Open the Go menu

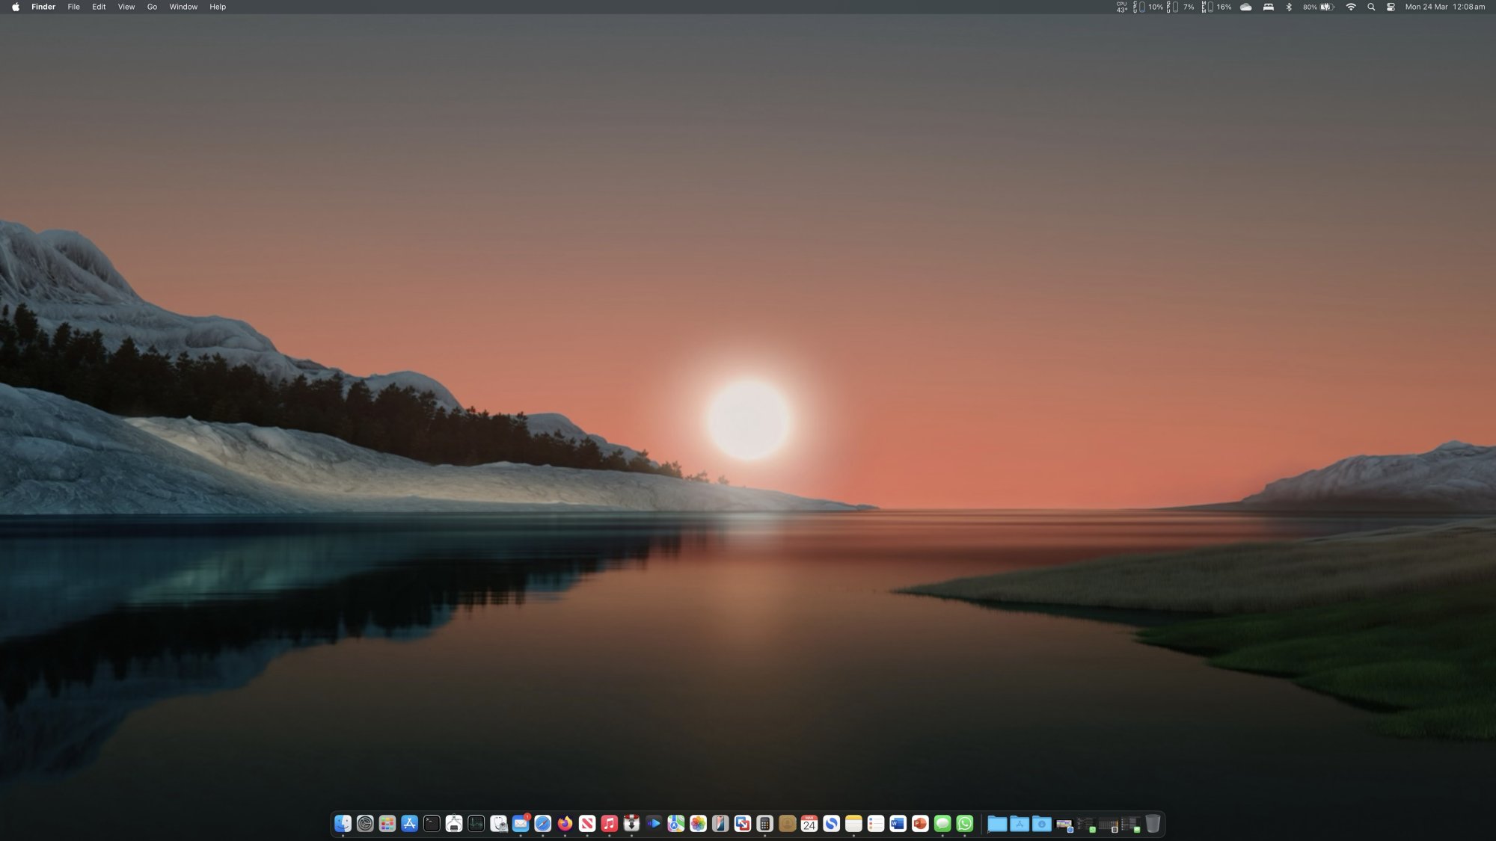pos(152,7)
